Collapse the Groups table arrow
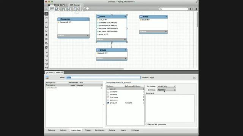 coord(126,50)
